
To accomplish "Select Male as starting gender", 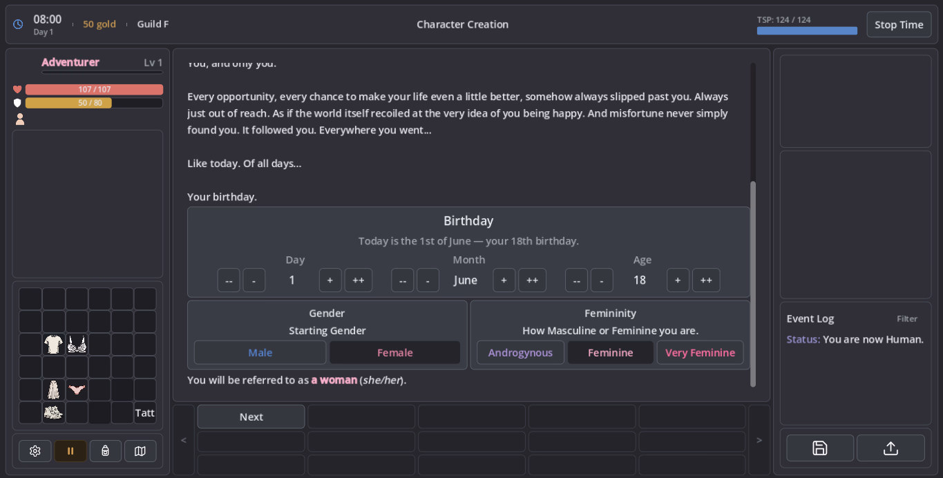I will click(260, 352).
